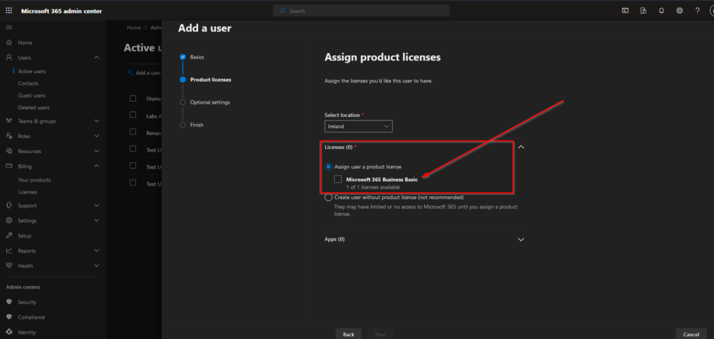Open the notifications bell
Image resolution: width=714 pixels, height=339 pixels.
662,11
